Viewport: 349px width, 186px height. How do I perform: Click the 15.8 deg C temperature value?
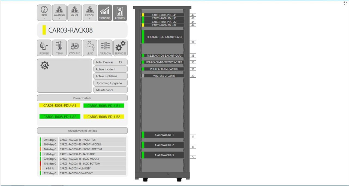coord(50,163)
